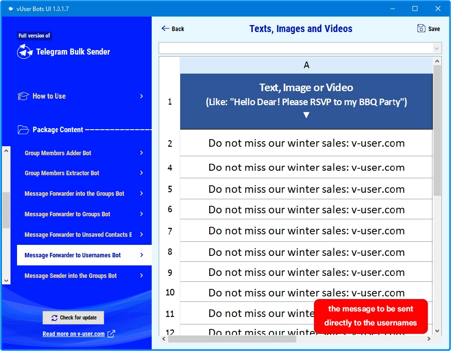The height and width of the screenshot is (351, 451).
Task: Select row 8 winter sales cell
Action: click(x=306, y=252)
